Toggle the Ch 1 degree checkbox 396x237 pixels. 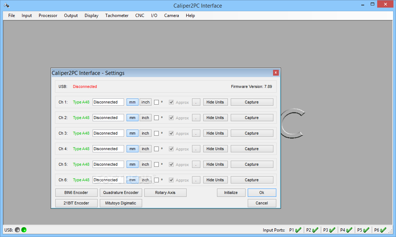(x=157, y=102)
